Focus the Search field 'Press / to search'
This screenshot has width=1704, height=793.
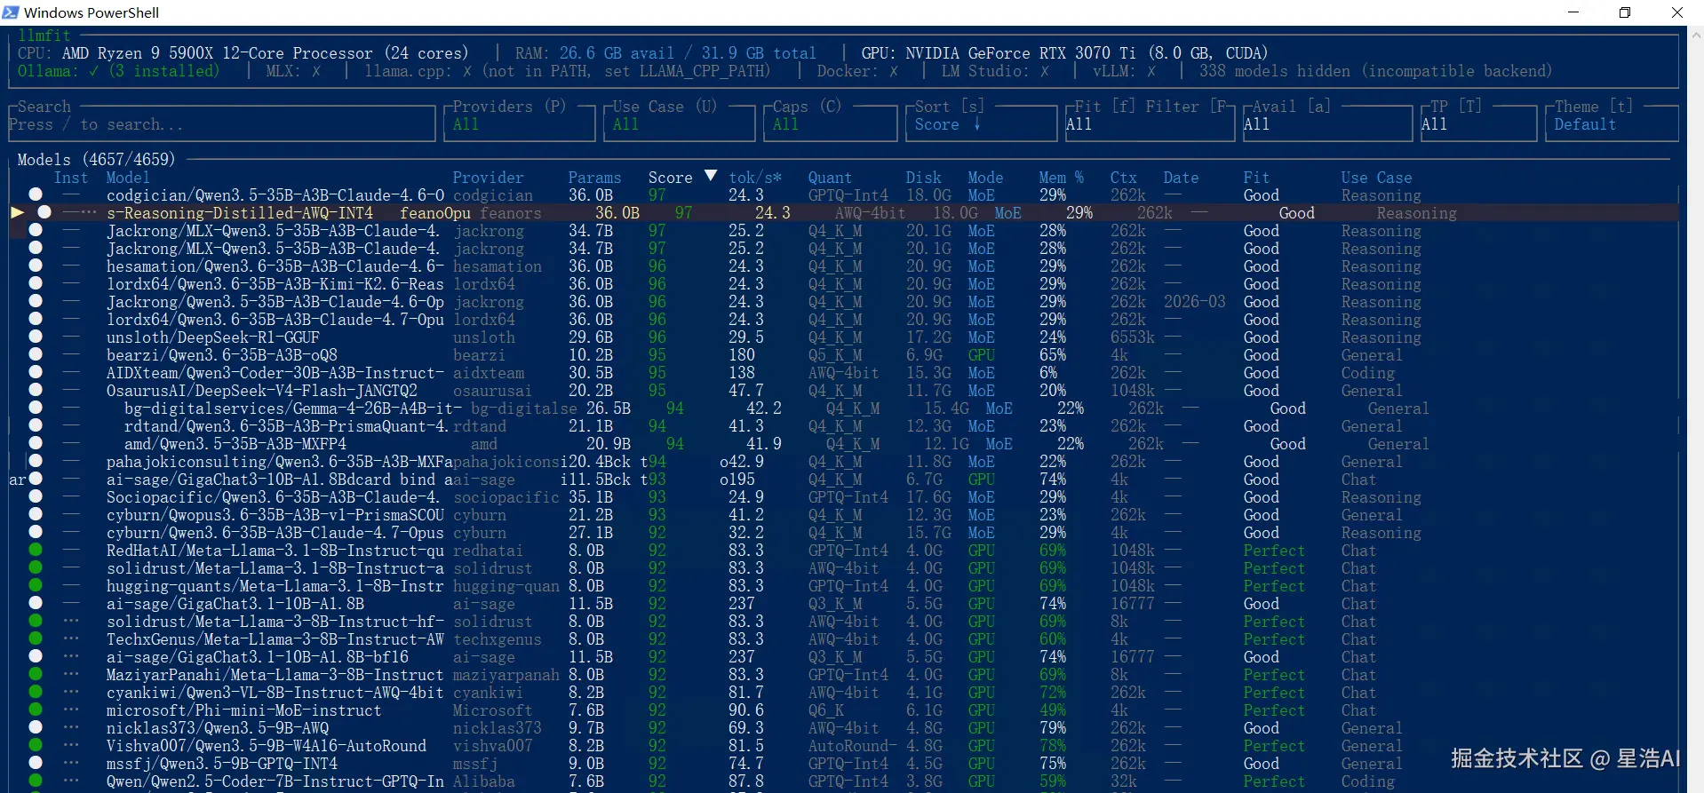tap(222, 123)
